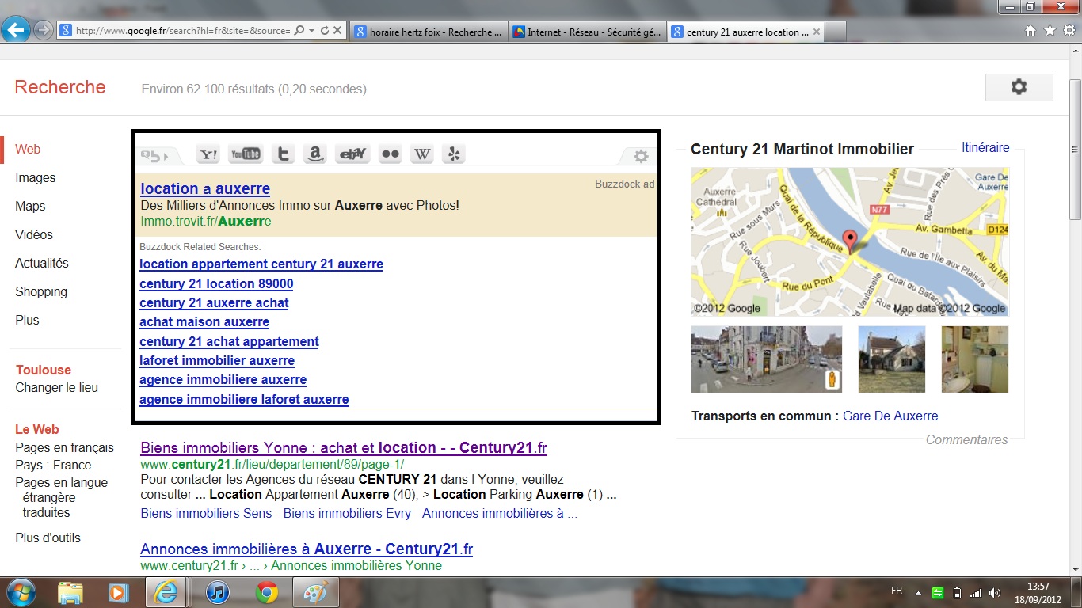
Task: Click the Street View pegman icon
Action: click(831, 380)
